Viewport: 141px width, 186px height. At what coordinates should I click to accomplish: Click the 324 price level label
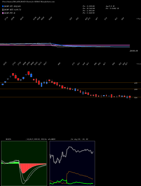click(136, 98)
